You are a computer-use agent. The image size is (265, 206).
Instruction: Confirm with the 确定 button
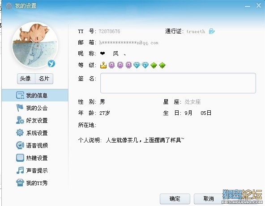coord(175,199)
